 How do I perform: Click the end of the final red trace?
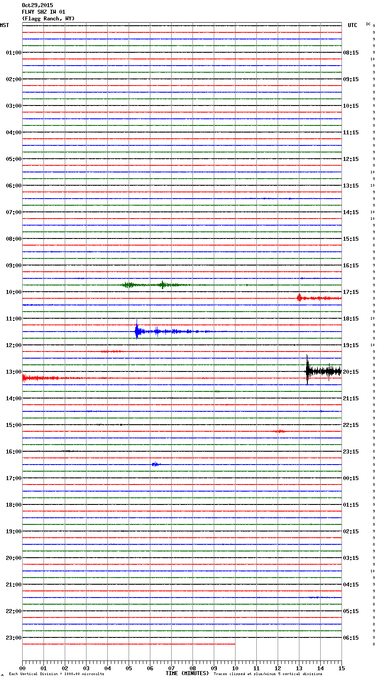[x=235, y=644]
